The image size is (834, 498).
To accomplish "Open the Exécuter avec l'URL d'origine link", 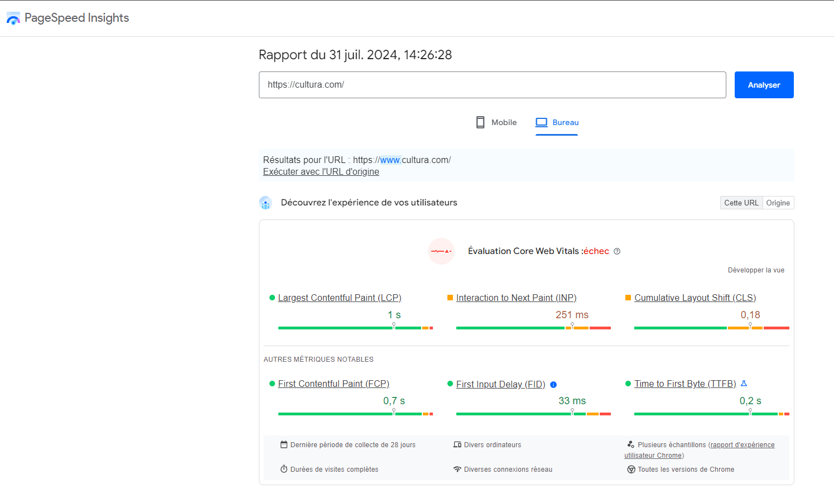I will (321, 172).
